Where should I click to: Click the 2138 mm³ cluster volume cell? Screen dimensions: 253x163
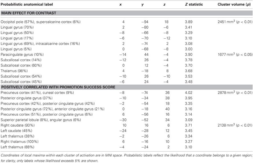(235, 125)
